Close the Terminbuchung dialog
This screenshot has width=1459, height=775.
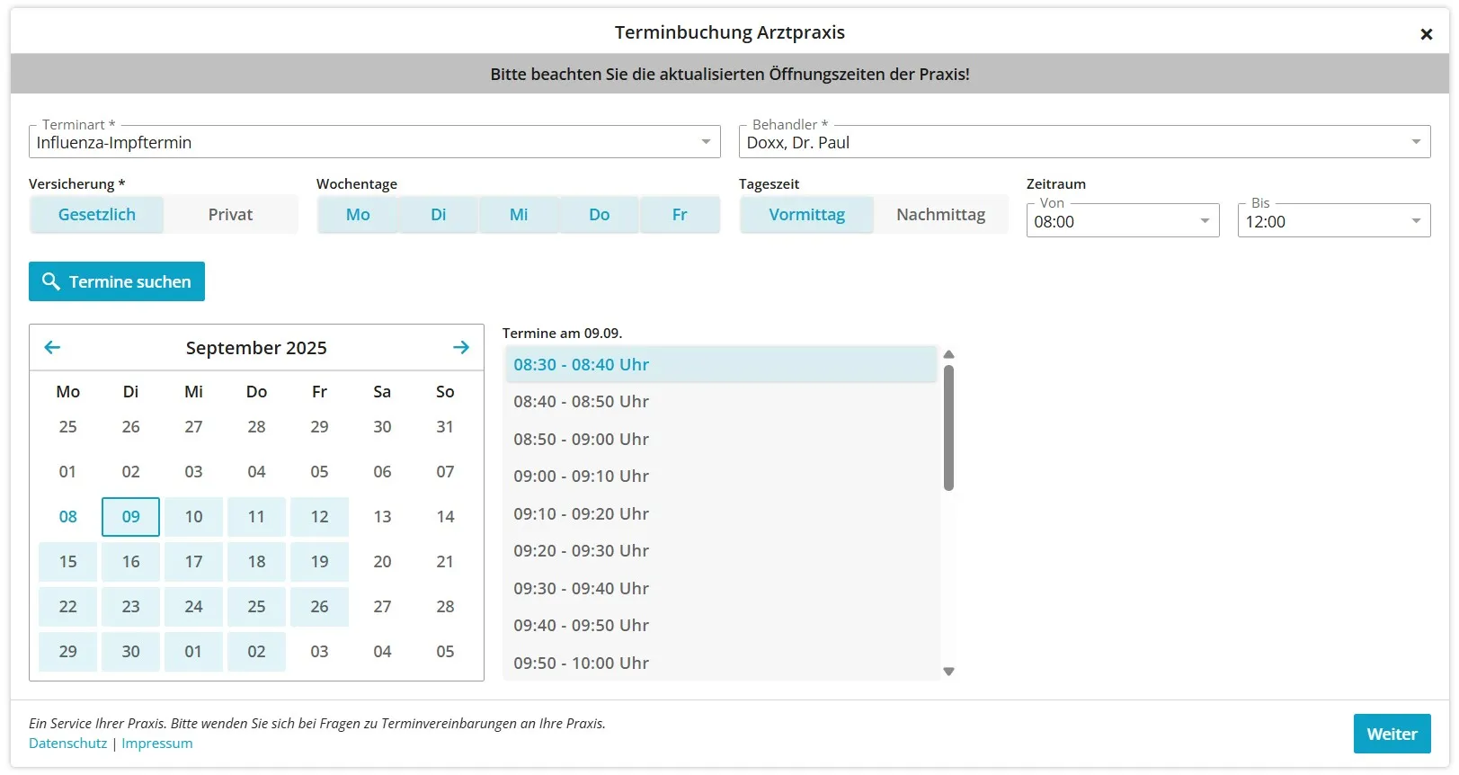pyautogui.click(x=1426, y=34)
